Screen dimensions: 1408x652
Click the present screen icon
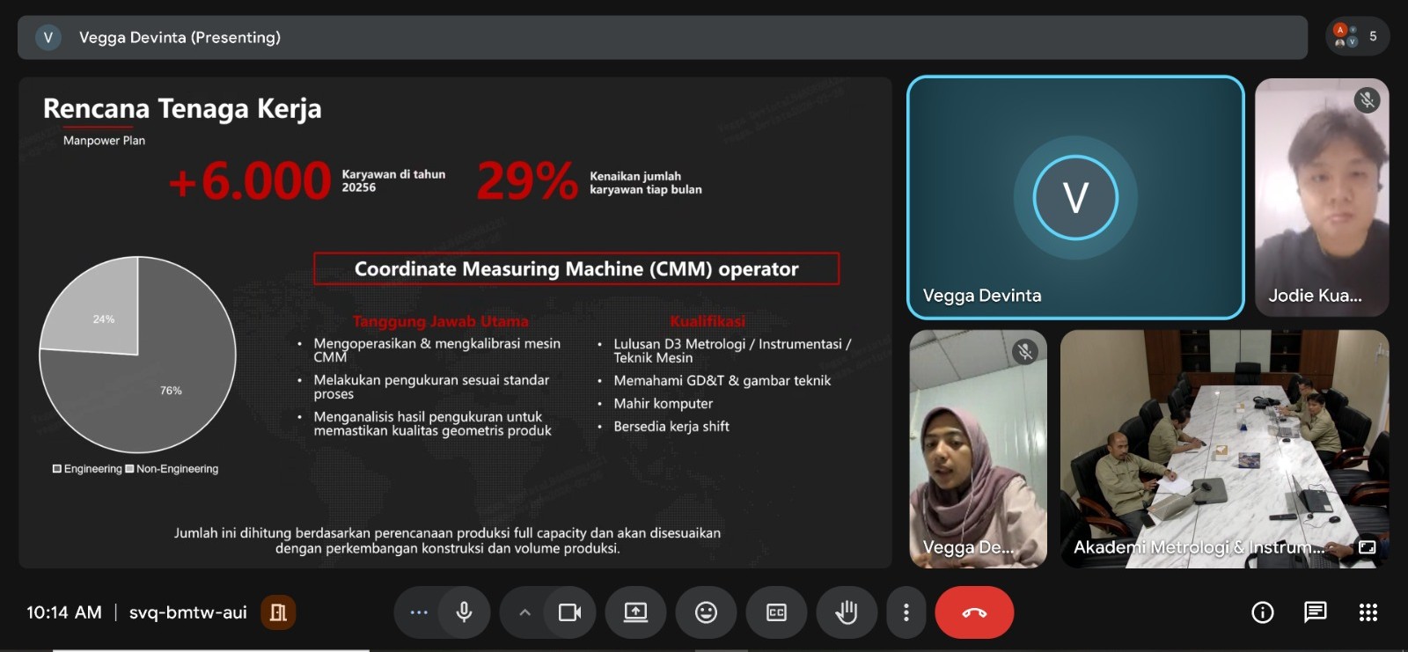pos(635,612)
